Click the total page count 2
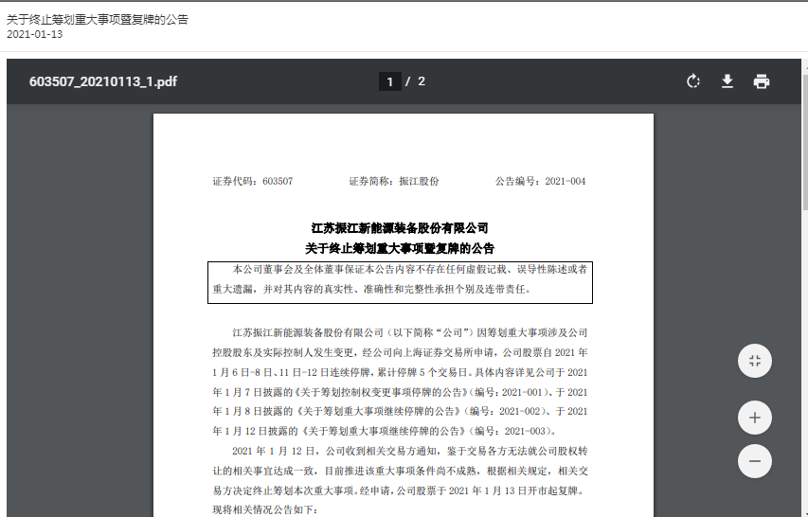Viewport: 808px width, 517px height. click(422, 81)
